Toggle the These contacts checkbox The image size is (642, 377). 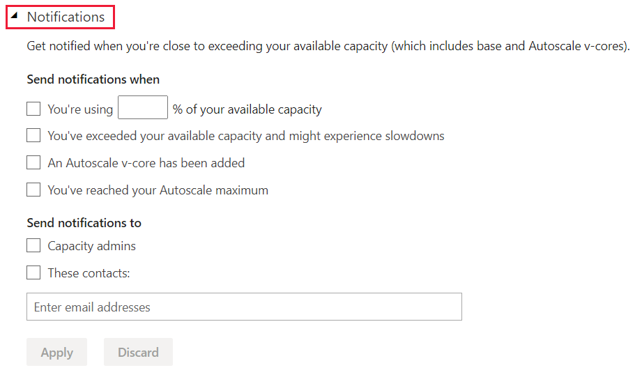pyautogui.click(x=33, y=272)
